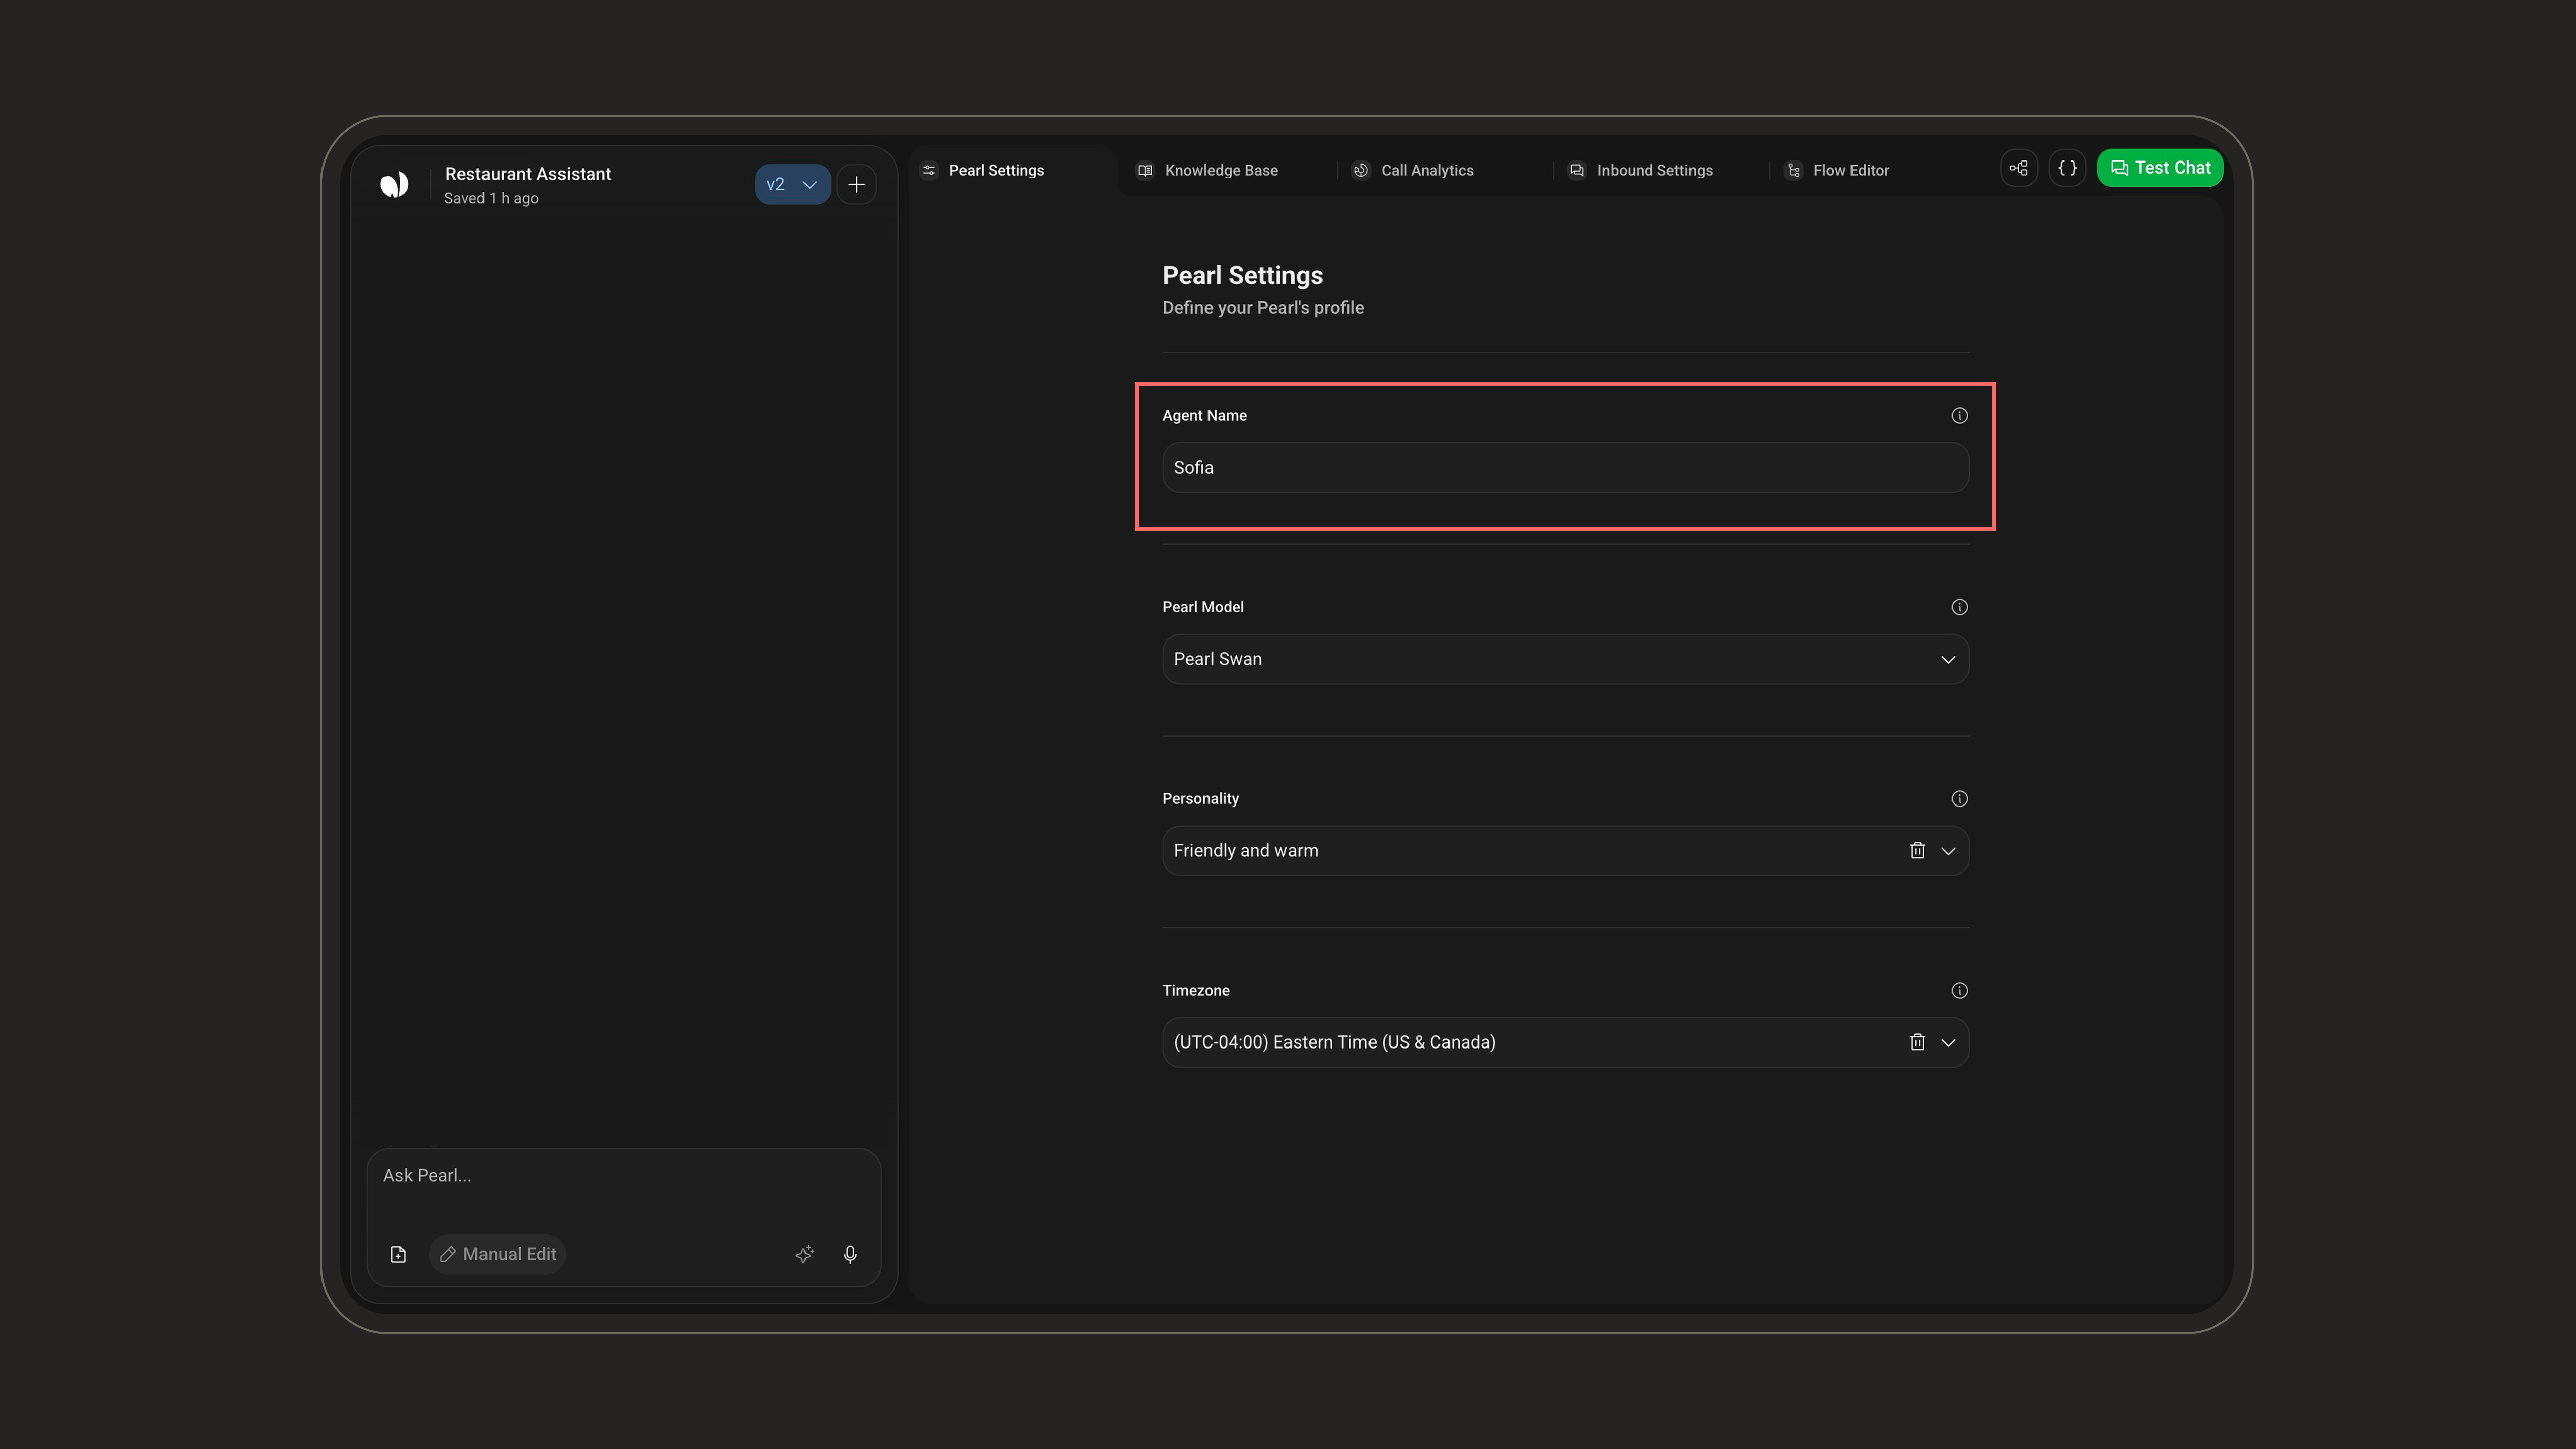
Task: Expand the Timezone dropdown chevron
Action: [1948, 1043]
